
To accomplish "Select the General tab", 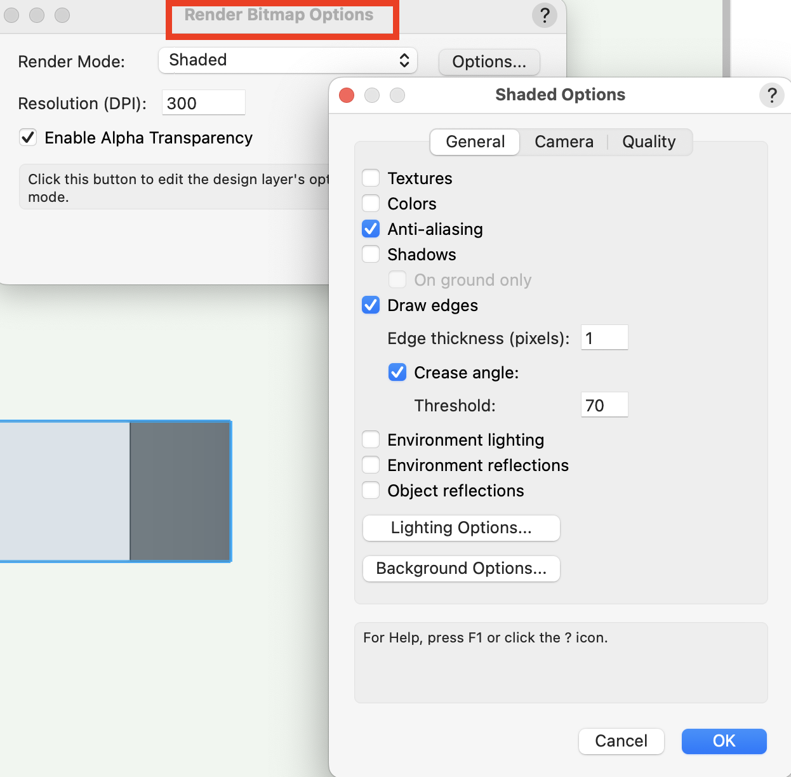I will 475,142.
